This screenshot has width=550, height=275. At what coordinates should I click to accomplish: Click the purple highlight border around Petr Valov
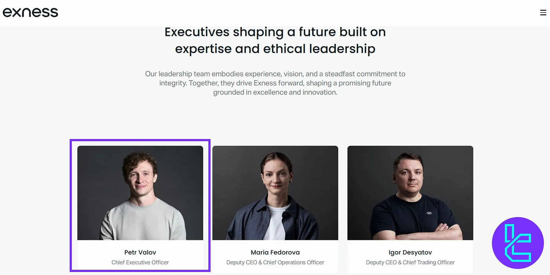[x=71, y=205]
